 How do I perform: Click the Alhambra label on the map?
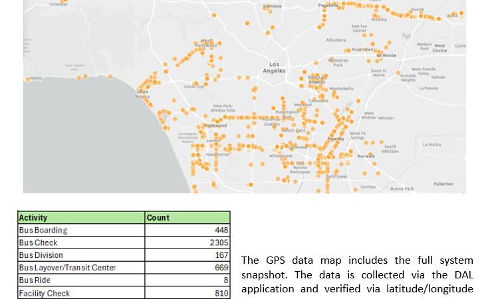(336, 40)
